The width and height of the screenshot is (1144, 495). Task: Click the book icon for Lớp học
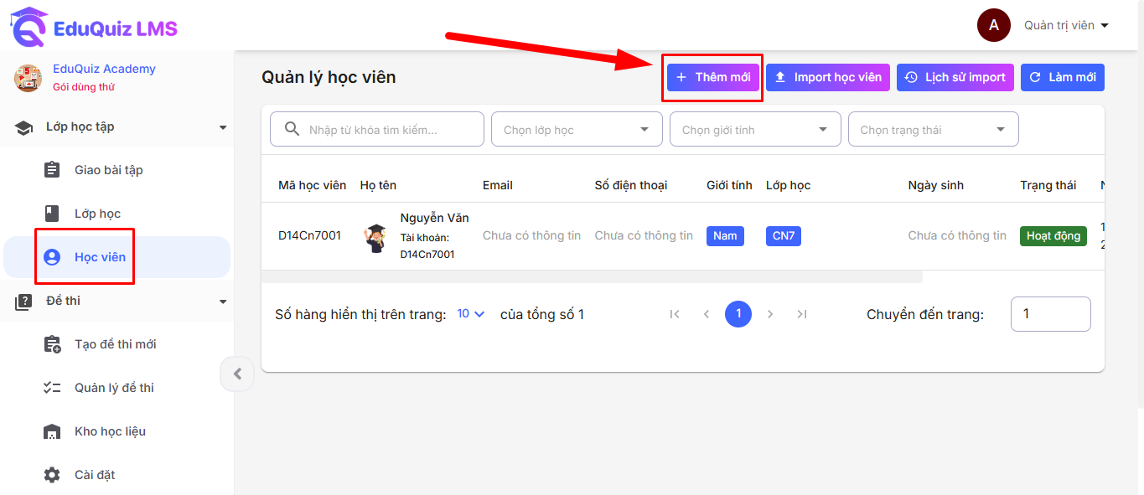52,214
